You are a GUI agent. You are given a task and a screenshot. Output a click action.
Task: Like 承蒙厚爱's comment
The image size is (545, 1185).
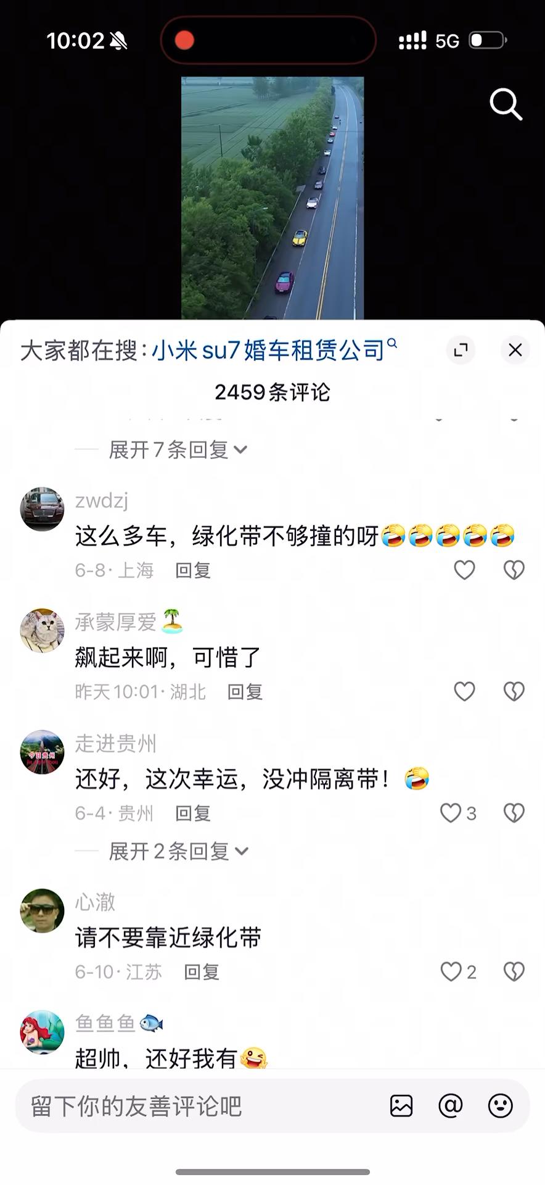[x=464, y=691]
